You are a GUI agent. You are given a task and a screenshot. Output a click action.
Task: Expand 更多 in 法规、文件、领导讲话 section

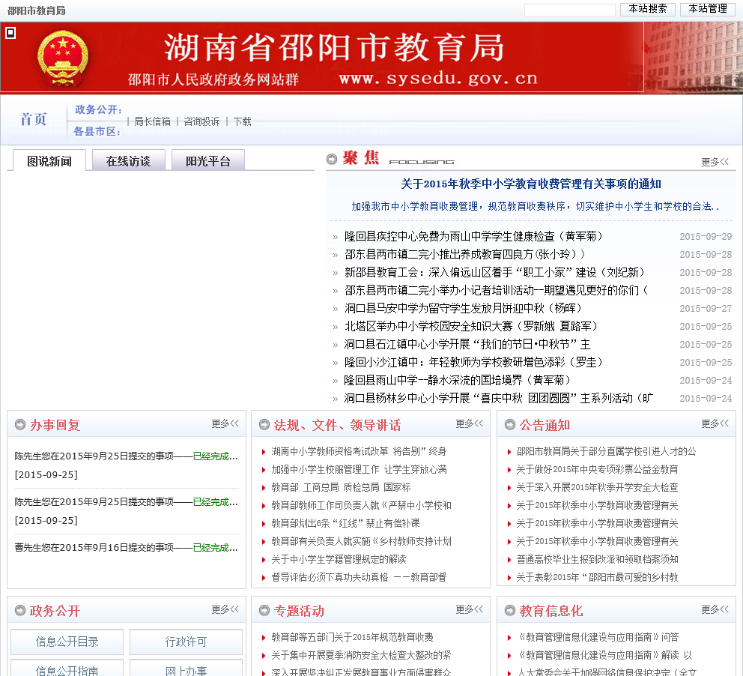469,423
